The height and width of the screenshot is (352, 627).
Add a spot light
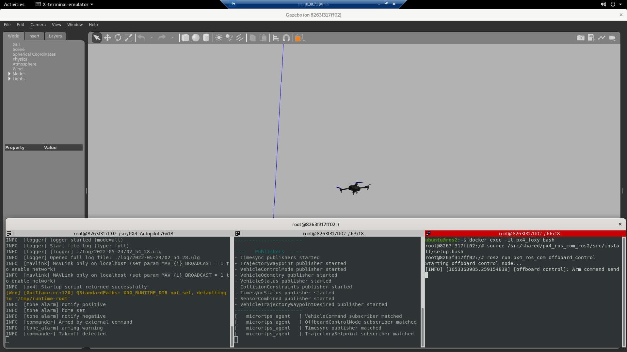pyautogui.click(x=229, y=38)
